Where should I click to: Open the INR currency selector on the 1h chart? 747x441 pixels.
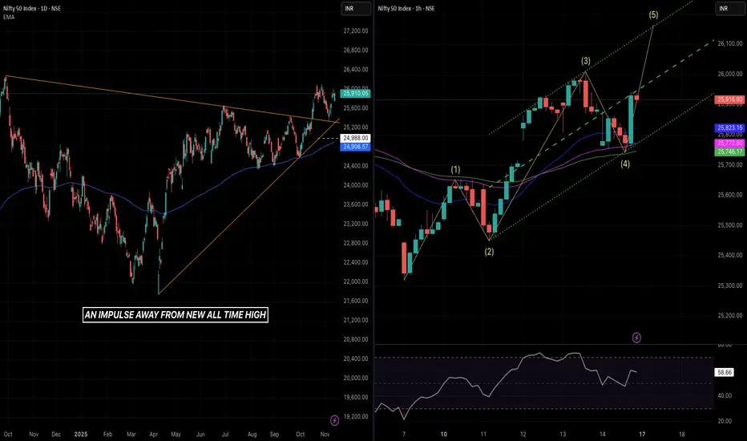tap(730, 9)
